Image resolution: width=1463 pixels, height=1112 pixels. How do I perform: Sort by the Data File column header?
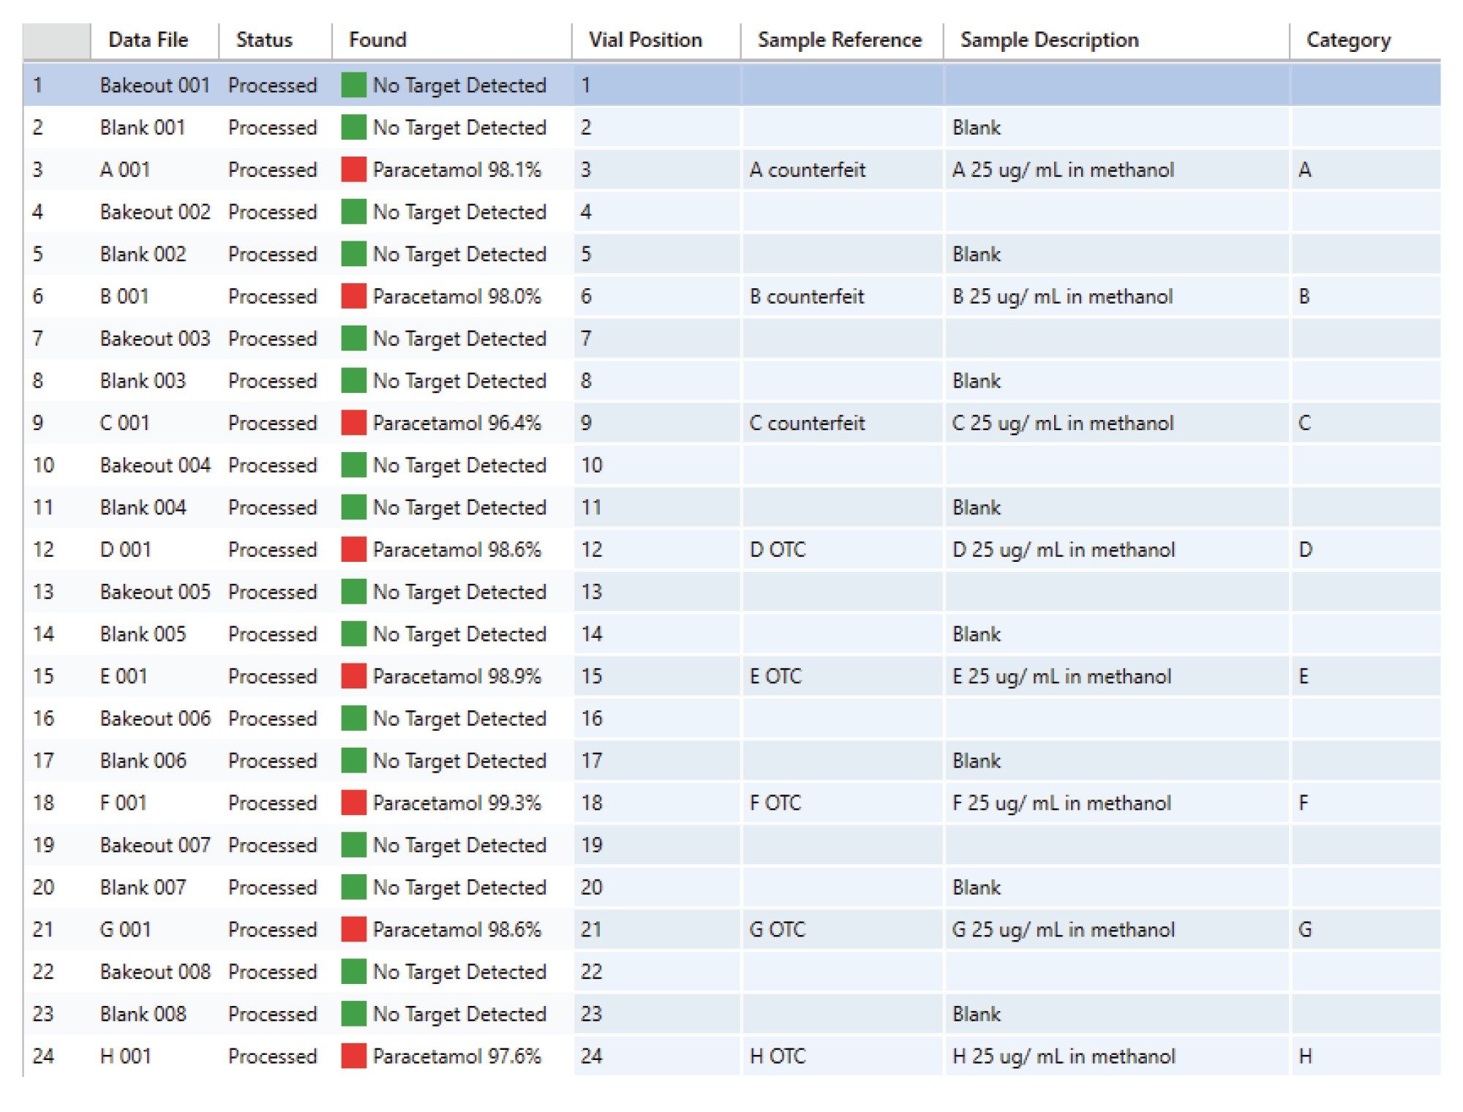tap(148, 40)
